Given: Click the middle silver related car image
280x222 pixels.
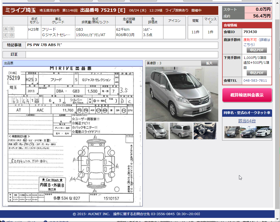Looking at the screenshot, I should (248, 132).
